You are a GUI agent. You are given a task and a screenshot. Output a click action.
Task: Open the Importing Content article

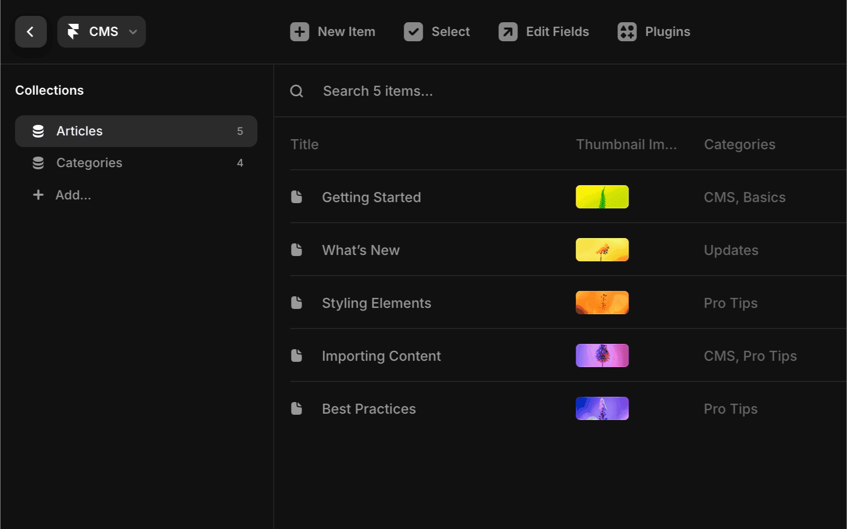point(381,355)
